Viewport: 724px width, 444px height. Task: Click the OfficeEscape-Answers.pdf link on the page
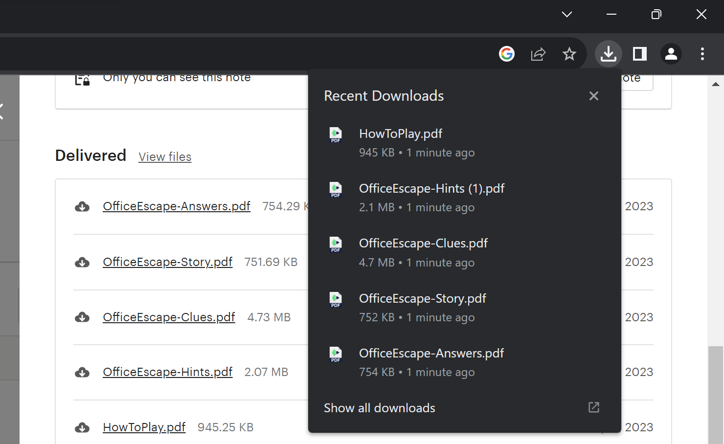(x=176, y=206)
